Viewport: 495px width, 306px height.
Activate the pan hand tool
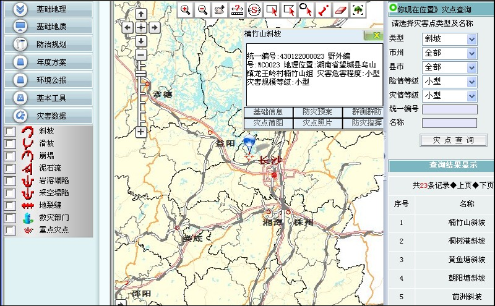click(x=220, y=9)
